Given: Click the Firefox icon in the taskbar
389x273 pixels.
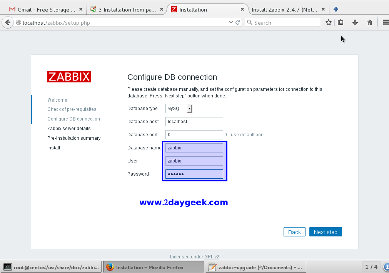Looking at the screenshot, I should coord(110,267).
